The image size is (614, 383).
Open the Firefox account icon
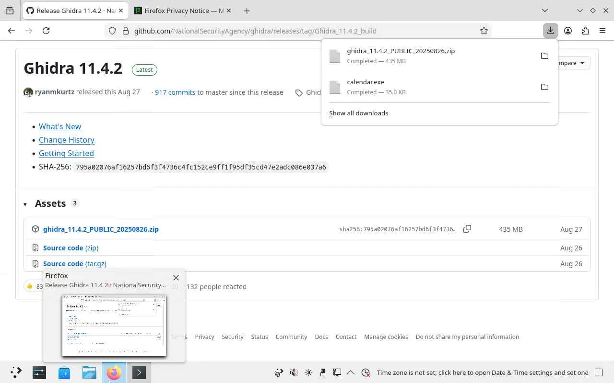point(568,31)
